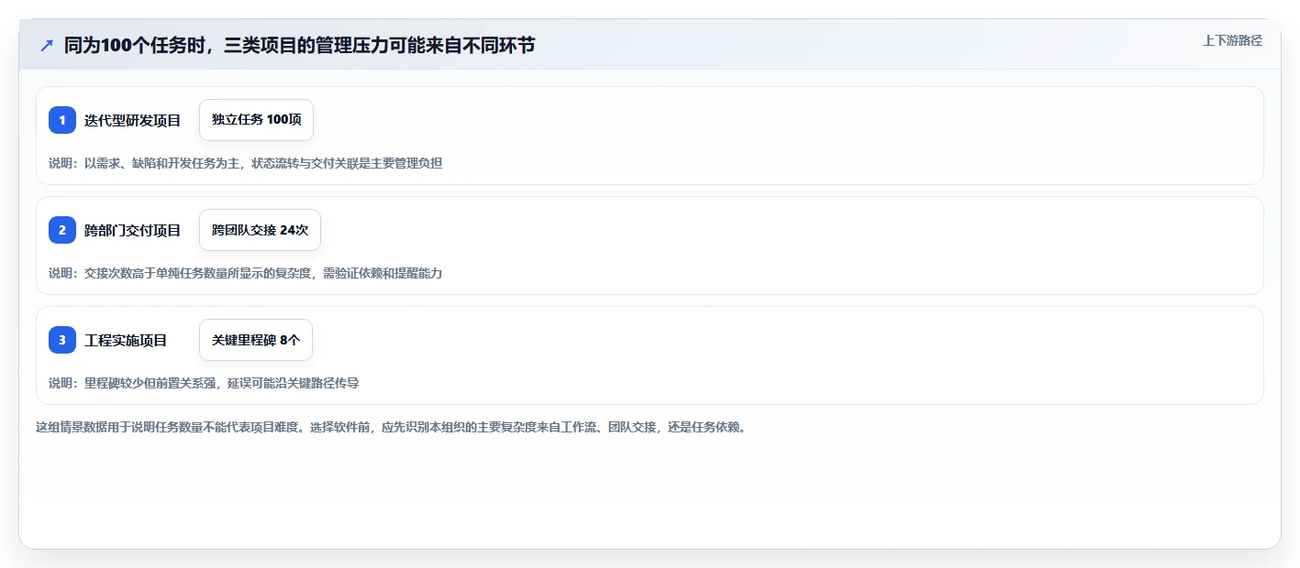Click the arrow icon beside the title
1300x568 pixels.
[47, 45]
